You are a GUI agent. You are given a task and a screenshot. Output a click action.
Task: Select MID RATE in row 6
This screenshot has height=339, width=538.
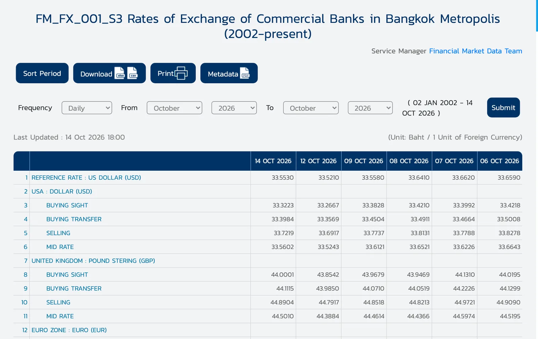pos(60,247)
